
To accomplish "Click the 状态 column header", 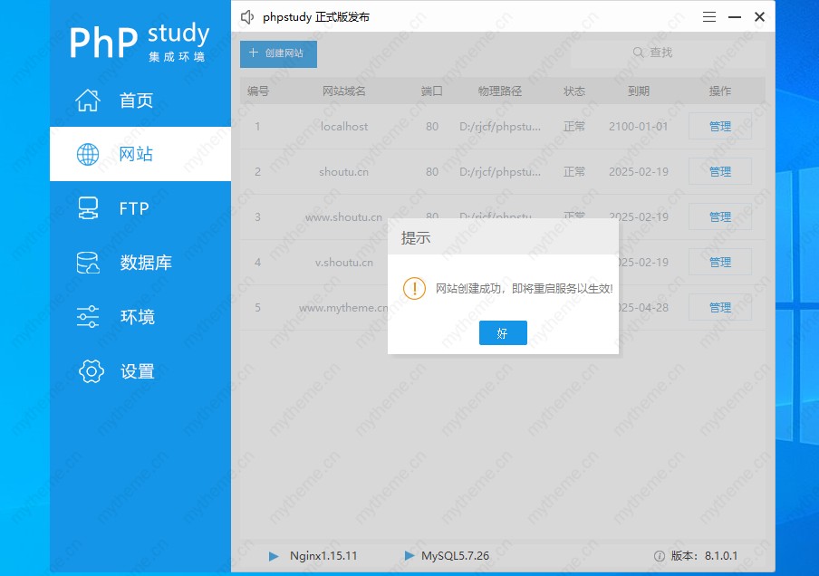I will point(574,91).
